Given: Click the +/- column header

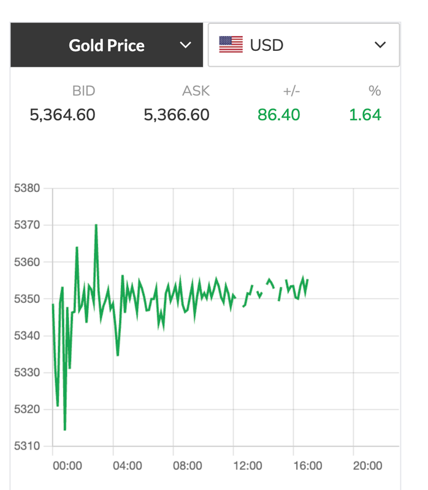Looking at the screenshot, I should (x=290, y=91).
